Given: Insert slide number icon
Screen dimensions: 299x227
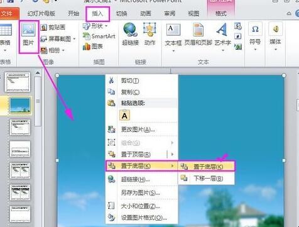Looking at the screenshot, I should click(x=238, y=36).
